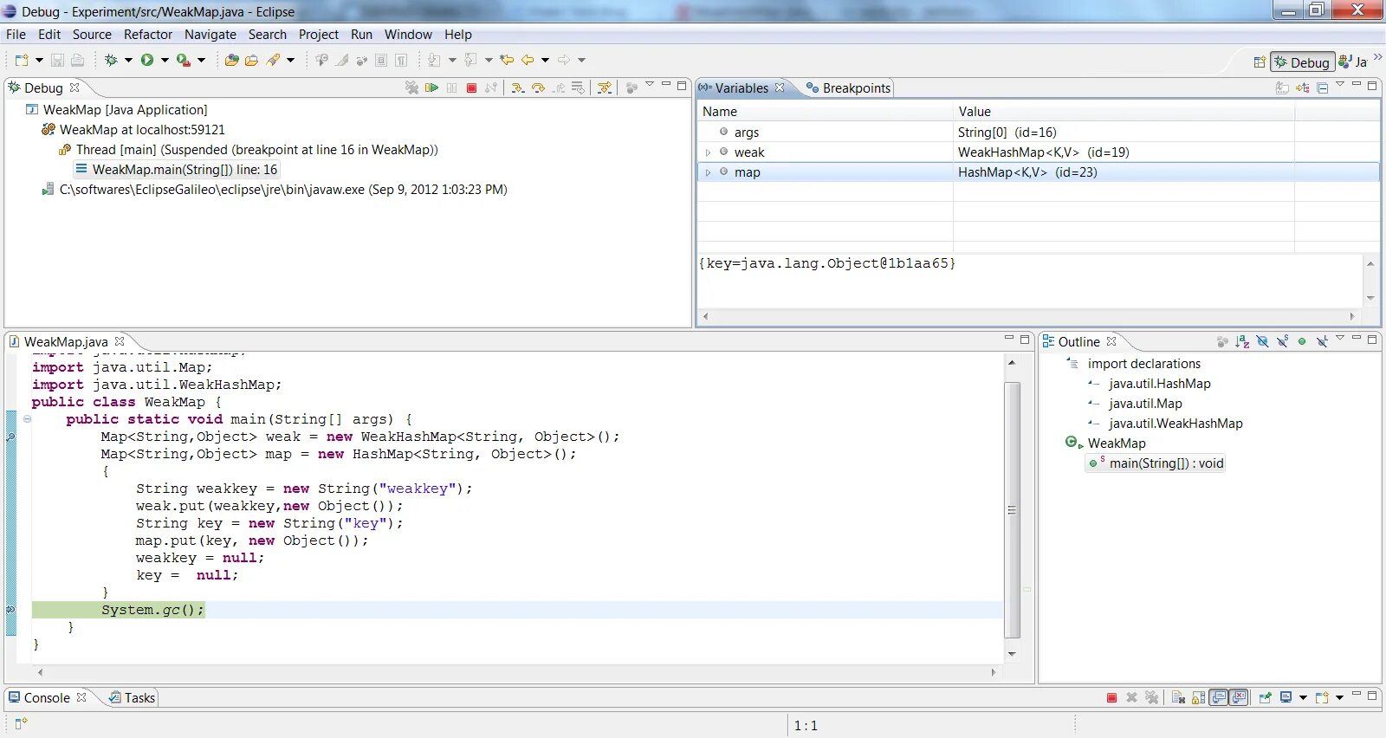Click the Step Over debug icon
The width and height of the screenshot is (1386, 738).
tap(538, 87)
